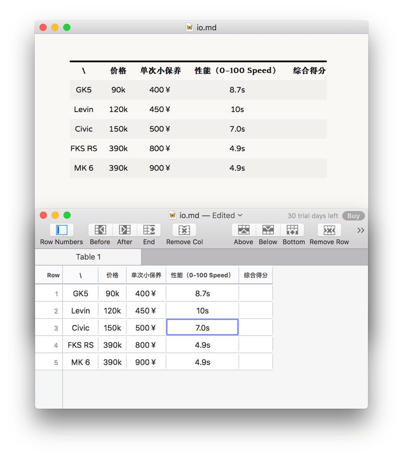Viewport: 403px width, 458px height.
Task: Click the Remove Col toolbar icon
Action: click(184, 230)
